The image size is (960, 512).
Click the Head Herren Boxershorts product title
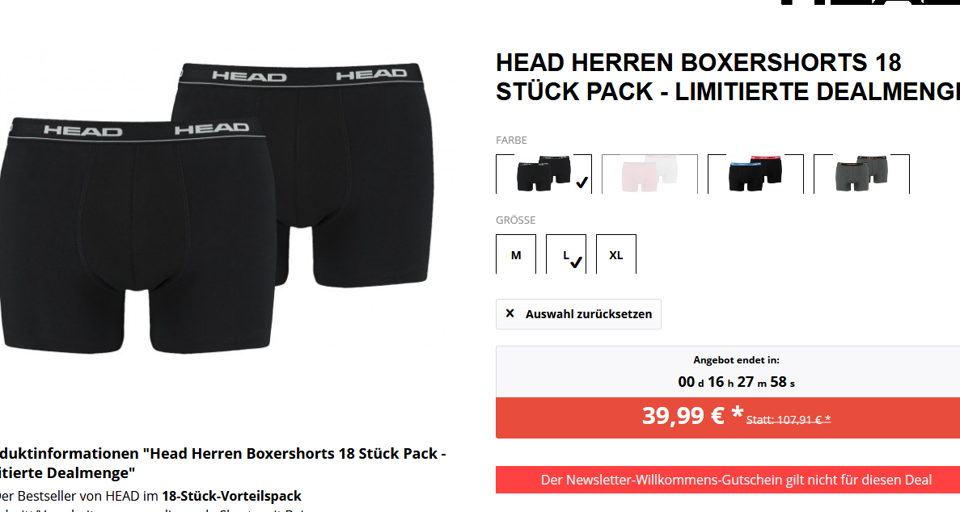[728, 77]
